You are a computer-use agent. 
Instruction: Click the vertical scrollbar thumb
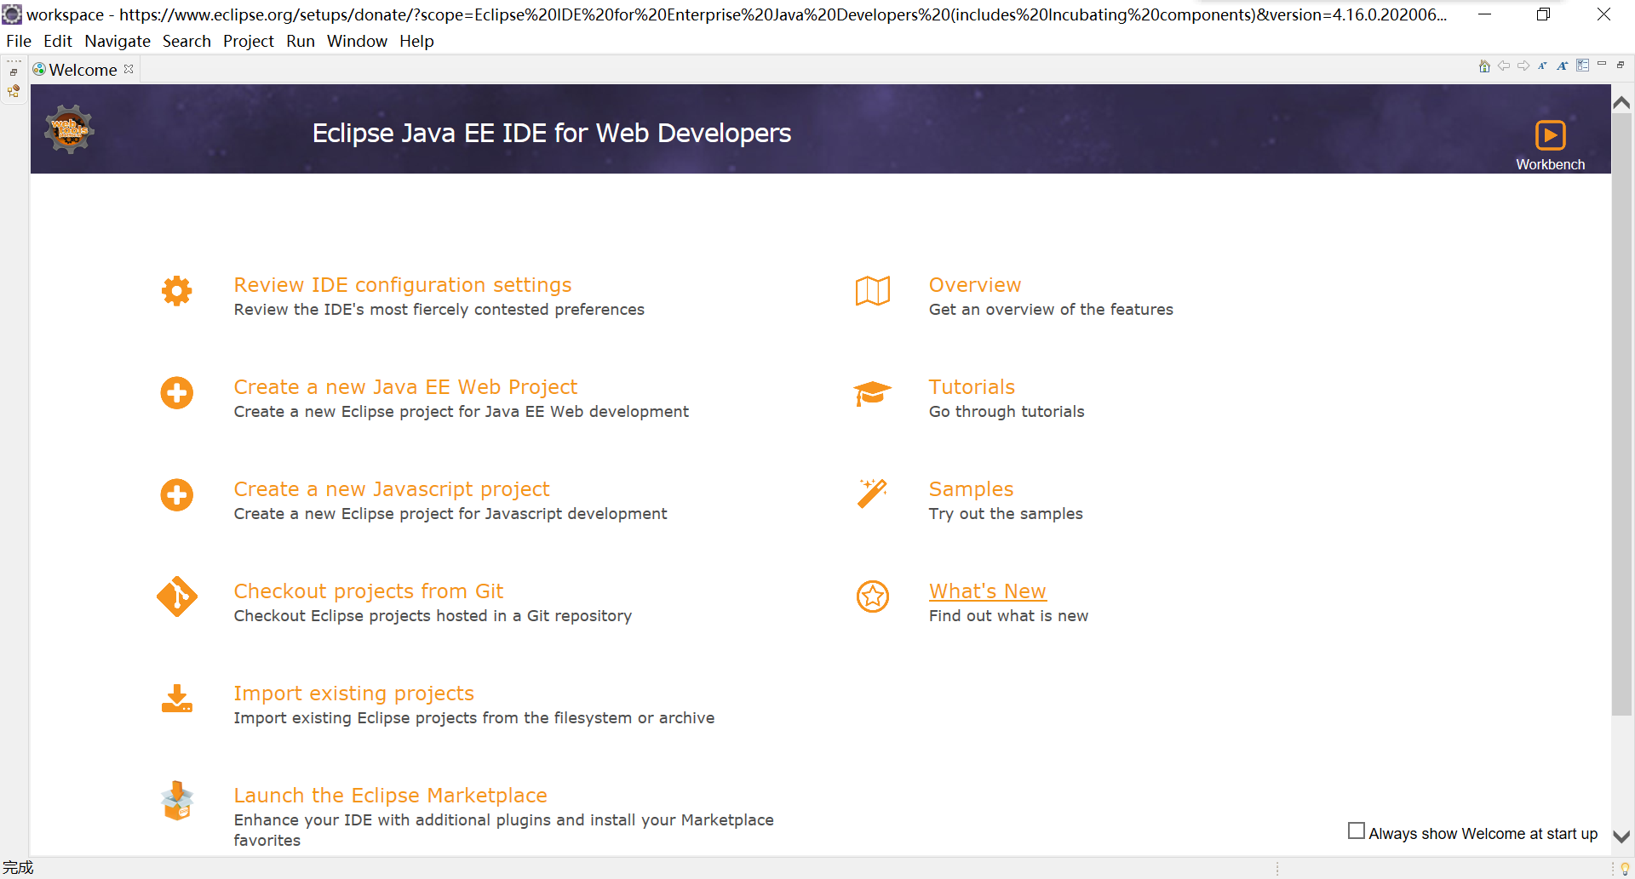click(x=1621, y=415)
